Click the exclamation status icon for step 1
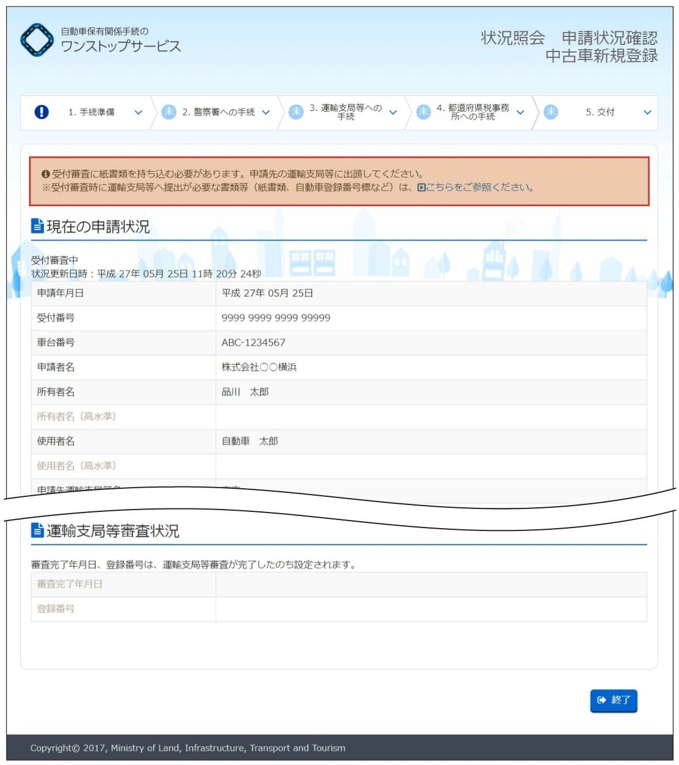Screen dimensions: 679x765 [42, 112]
